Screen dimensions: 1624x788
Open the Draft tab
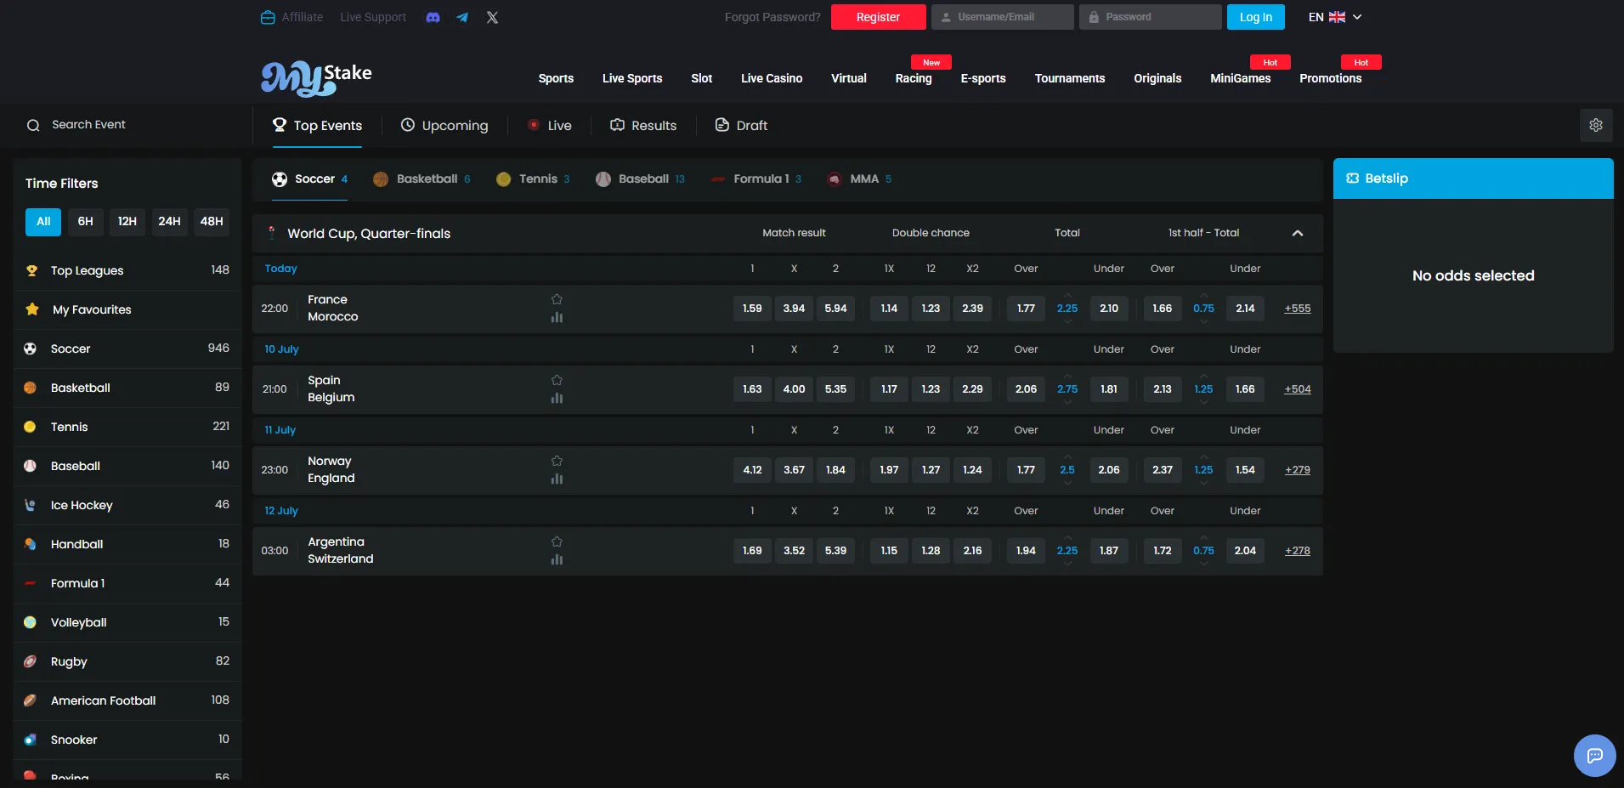click(x=741, y=126)
